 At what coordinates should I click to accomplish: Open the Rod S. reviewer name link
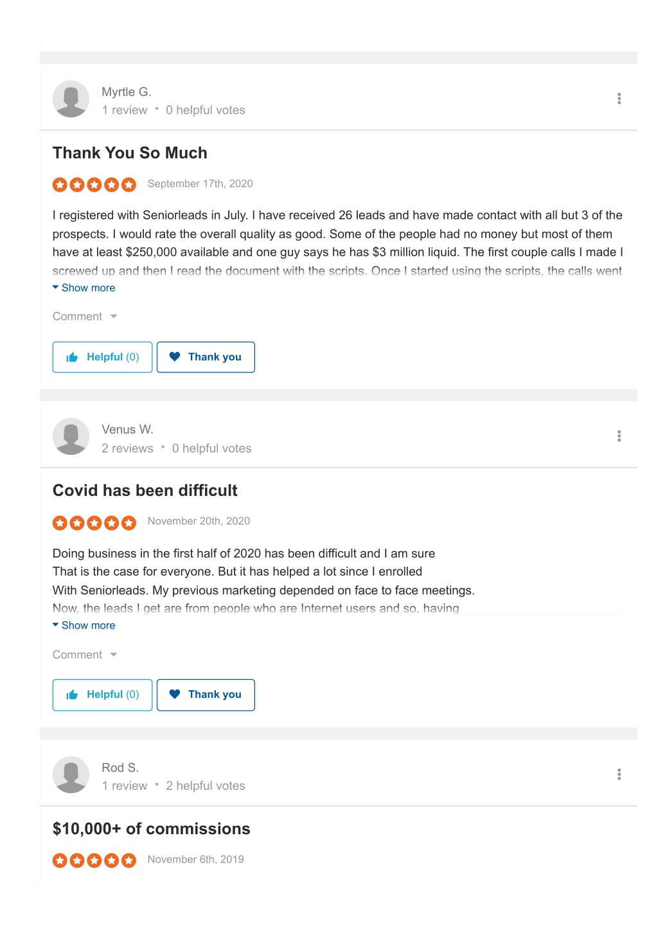pyautogui.click(x=120, y=767)
